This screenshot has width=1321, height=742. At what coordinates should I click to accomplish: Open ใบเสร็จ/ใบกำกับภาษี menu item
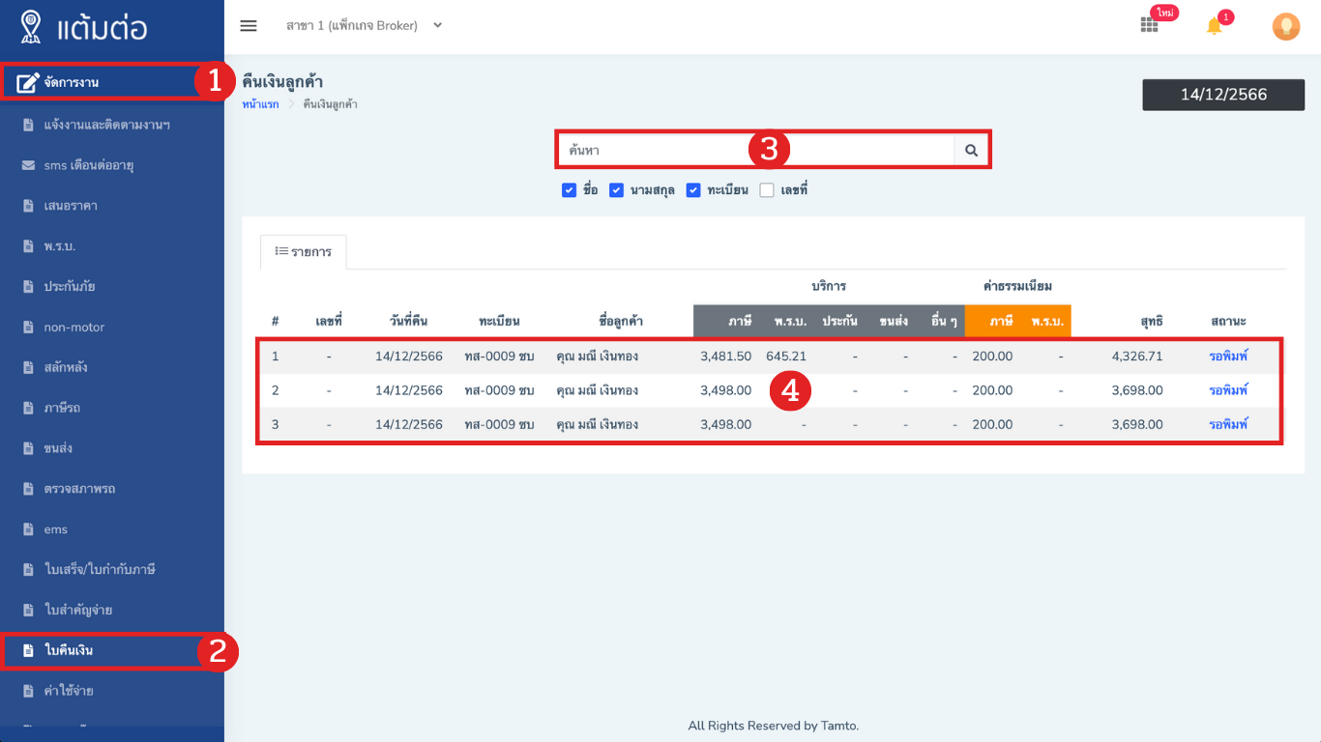pos(100,570)
